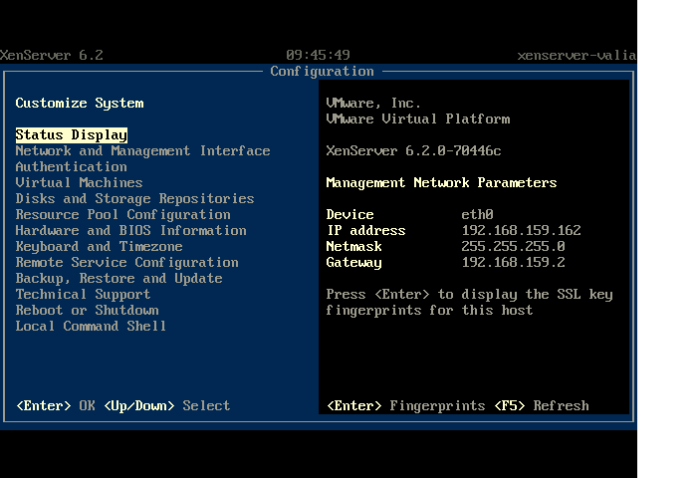Choose the Authentication menu item
Image resolution: width=697 pixels, height=478 pixels.
71,166
